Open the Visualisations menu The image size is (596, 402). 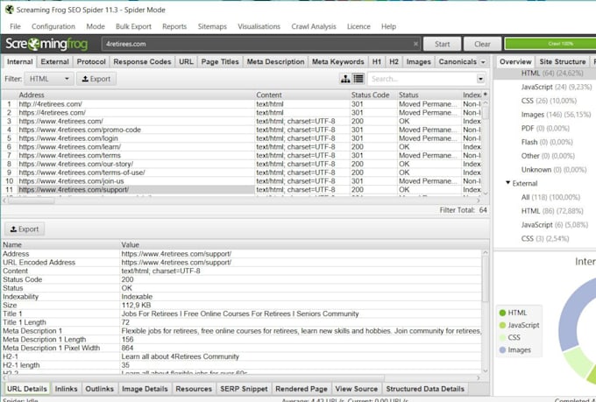coord(259,26)
